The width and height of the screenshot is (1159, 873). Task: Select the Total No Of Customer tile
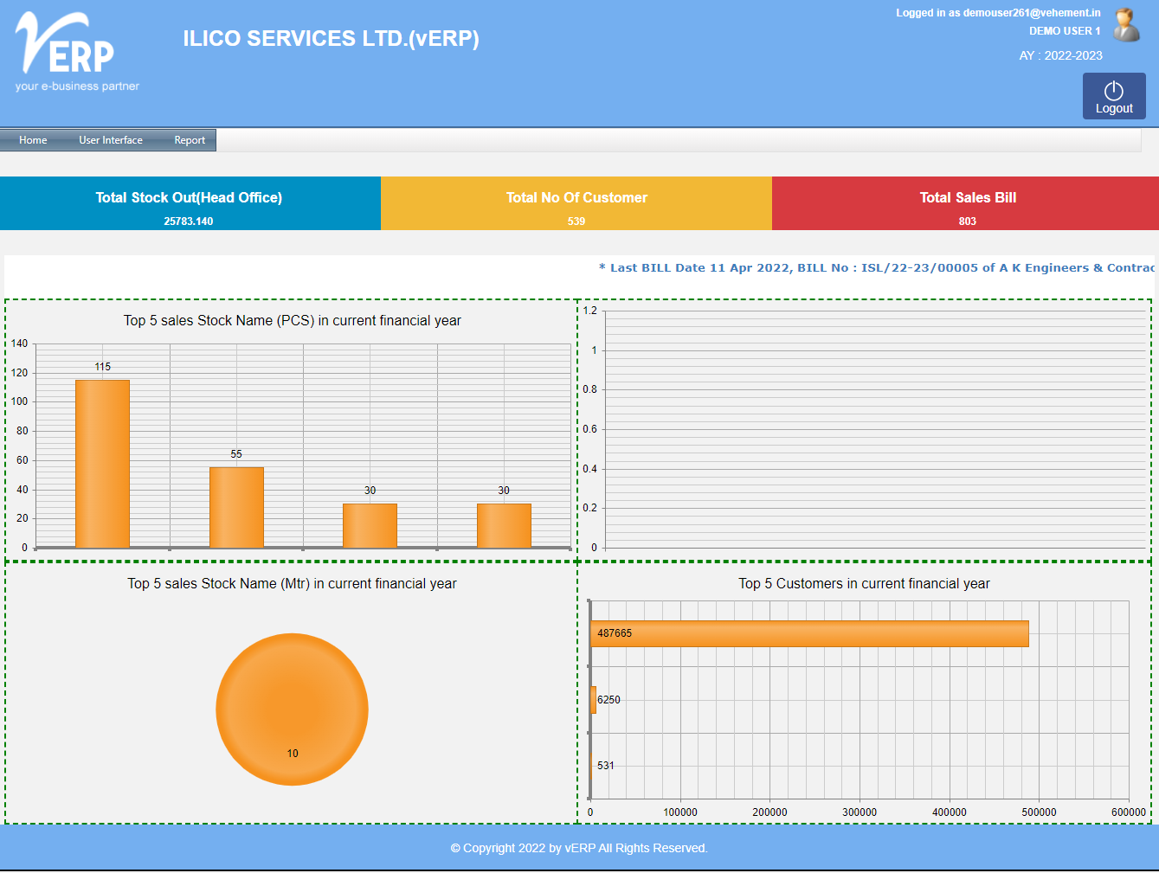coord(576,203)
